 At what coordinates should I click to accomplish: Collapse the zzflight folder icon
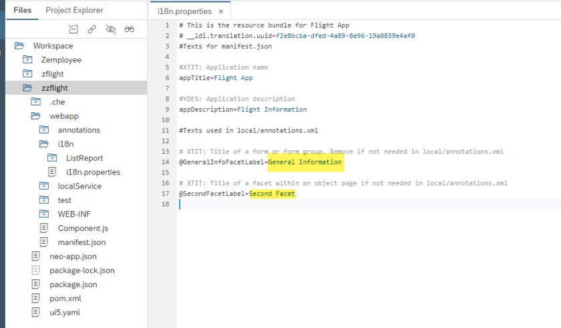[27, 88]
